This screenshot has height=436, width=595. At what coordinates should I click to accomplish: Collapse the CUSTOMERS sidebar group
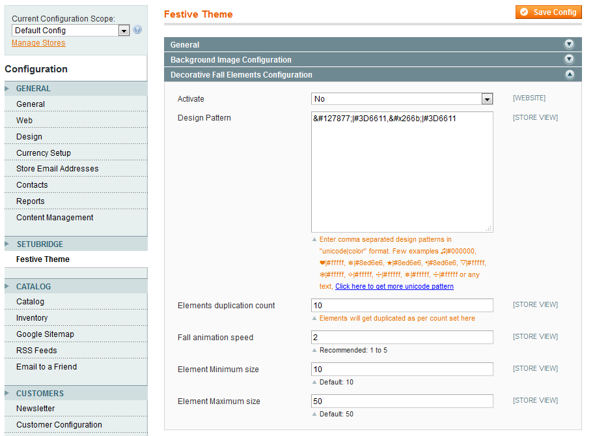pos(40,394)
